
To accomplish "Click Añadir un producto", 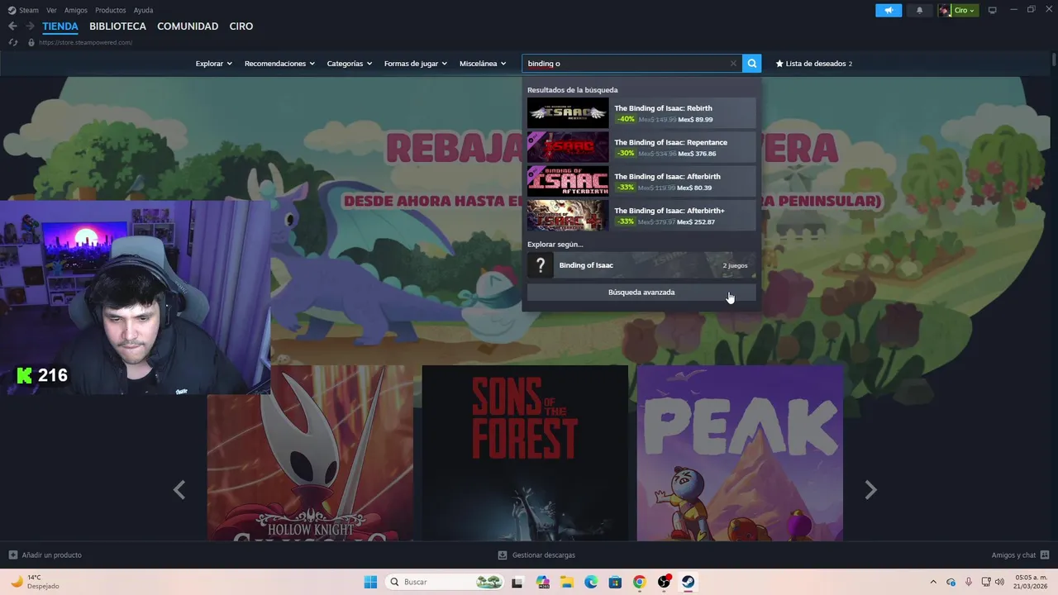I will point(52,555).
